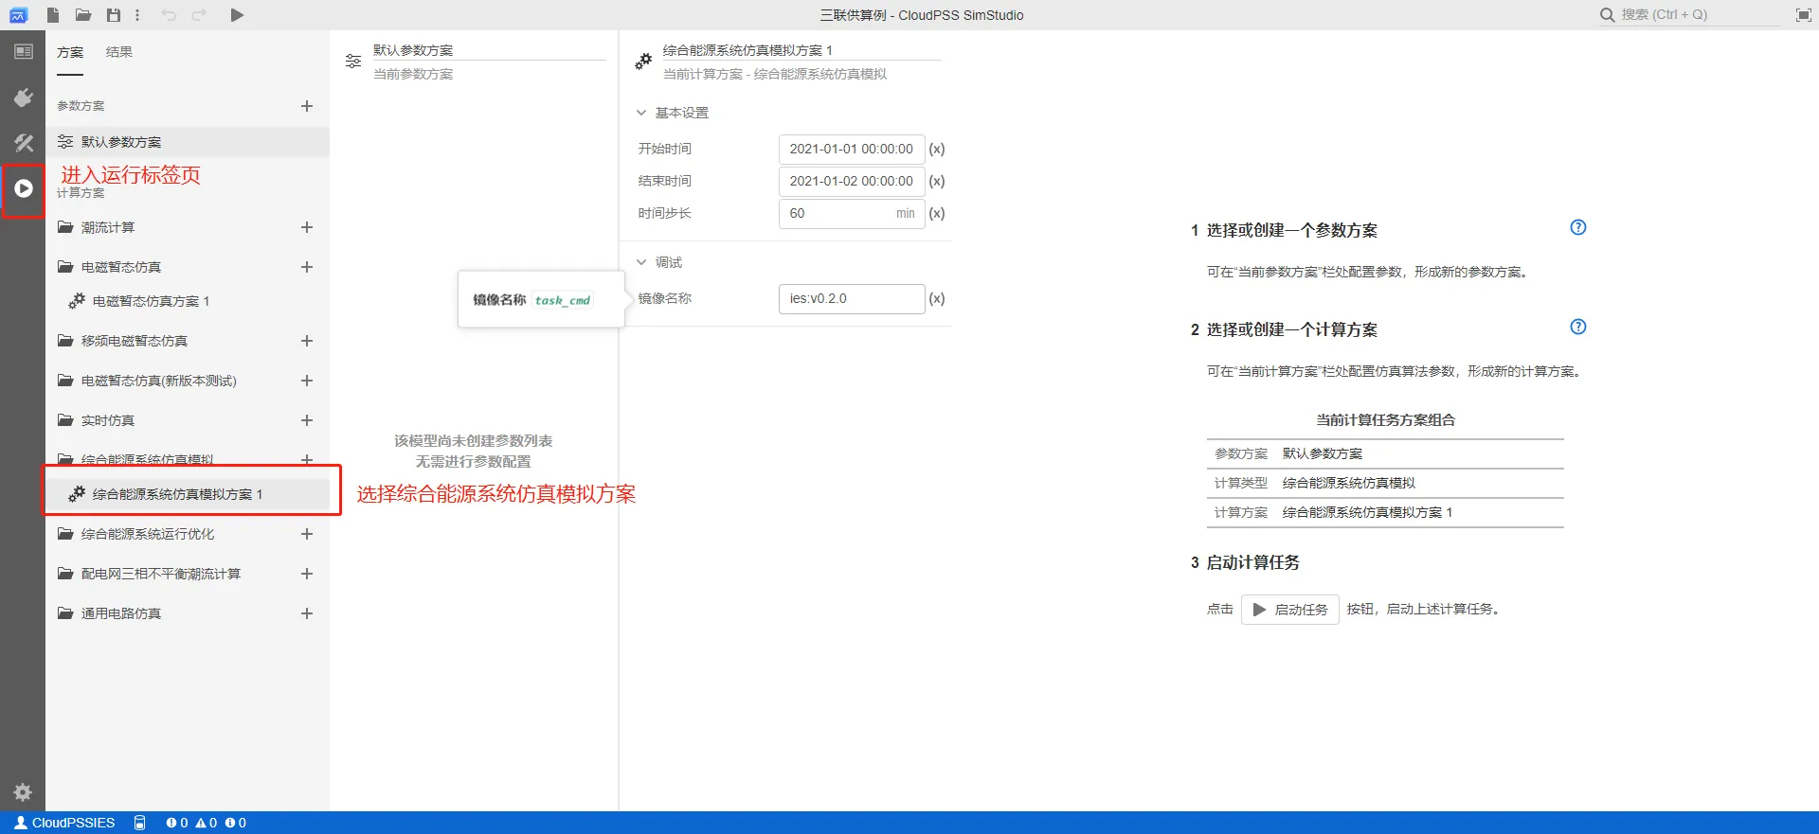The width and height of the screenshot is (1819, 834).
Task: Save the project with disk icon
Action: coord(114,15)
